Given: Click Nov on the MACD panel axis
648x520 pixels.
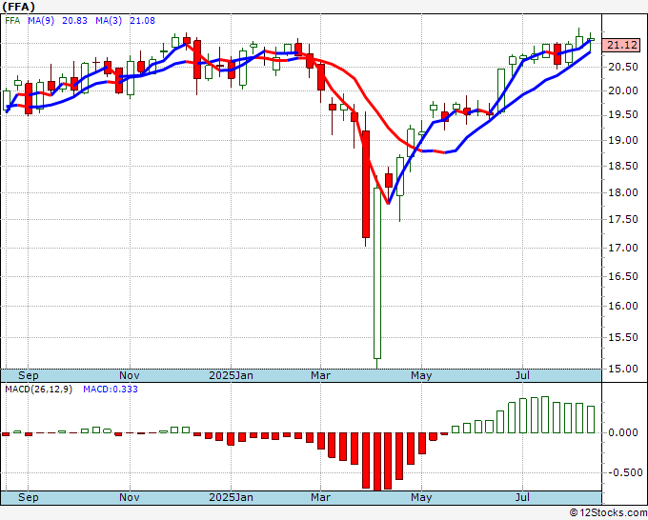Looking at the screenshot, I should click(130, 497).
